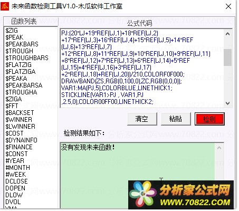Select $CONST in the function list
This screenshot has width=239, height=211.
[16, 154]
